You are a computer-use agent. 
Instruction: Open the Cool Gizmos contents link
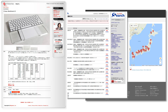click(x=57, y=13)
